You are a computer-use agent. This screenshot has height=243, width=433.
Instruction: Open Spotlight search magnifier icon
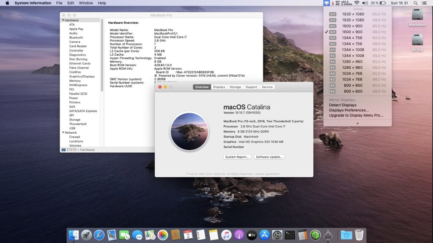(415, 3)
